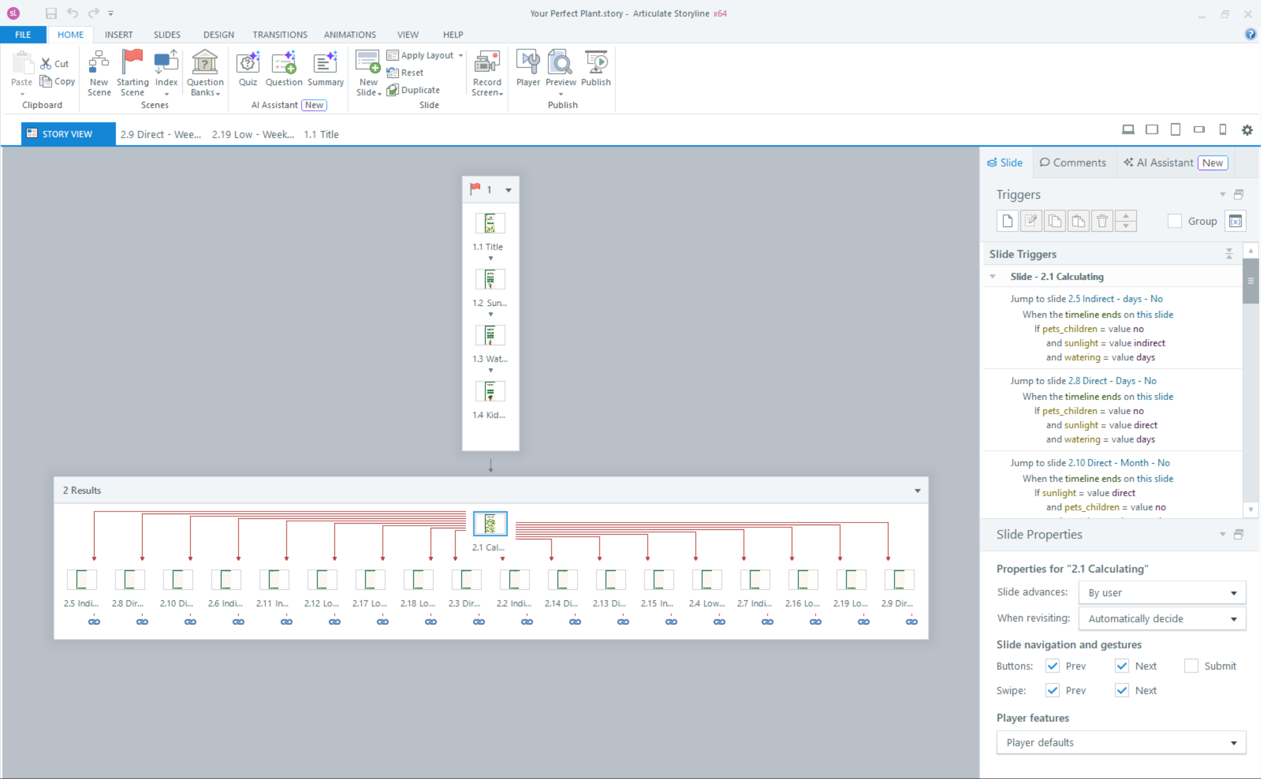
Task: Select the 1.3 Watering slide thumbnail
Action: pos(490,335)
